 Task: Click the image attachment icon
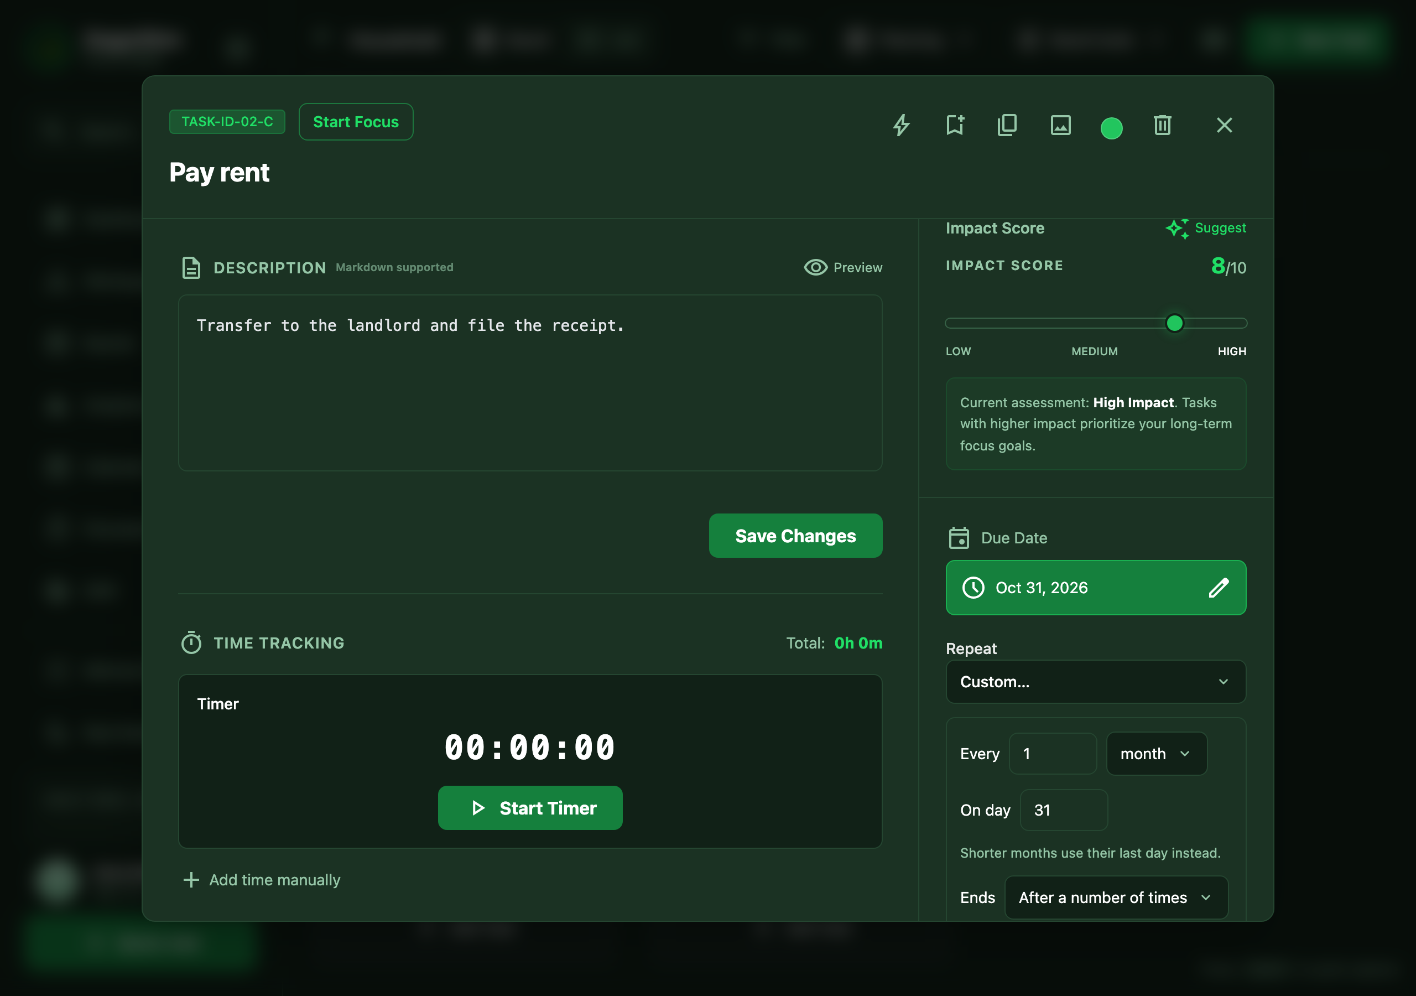tap(1061, 125)
